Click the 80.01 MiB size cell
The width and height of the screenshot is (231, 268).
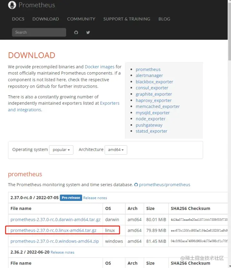[156, 220]
